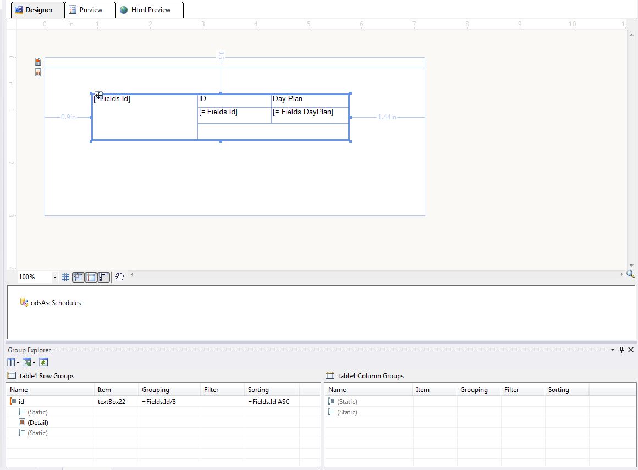Open the Html Preview tab
This screenshot has width=638, height=470.
150,10
